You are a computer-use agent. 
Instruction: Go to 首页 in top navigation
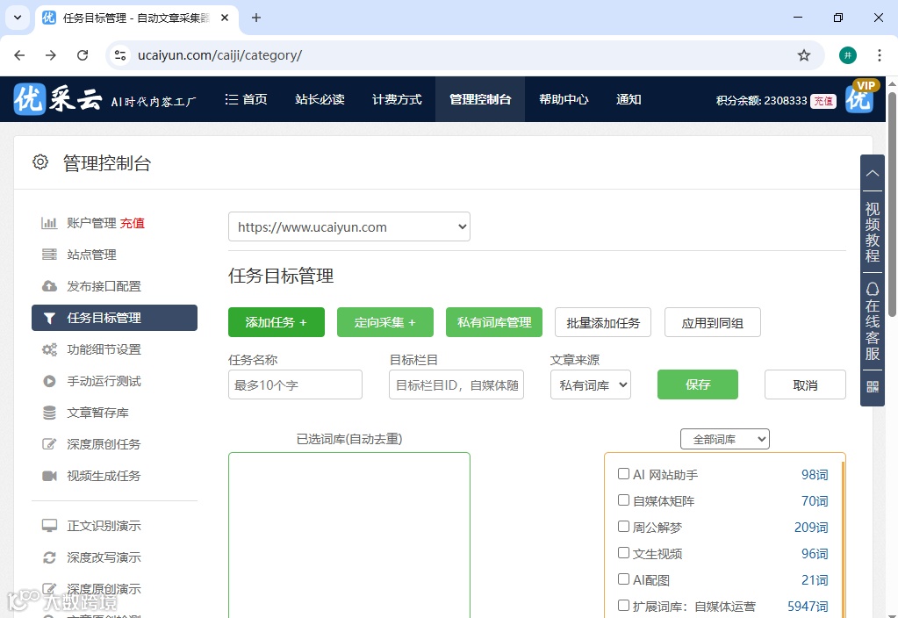point(247,99)
